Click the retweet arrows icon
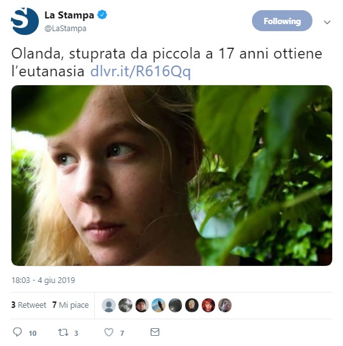 click(63, 332)
